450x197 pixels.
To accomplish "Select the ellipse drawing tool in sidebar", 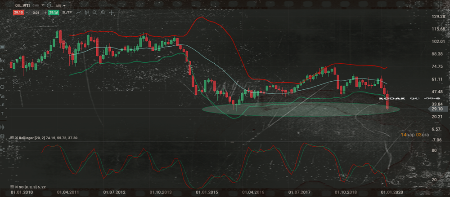I will click(x=3, y=87).
